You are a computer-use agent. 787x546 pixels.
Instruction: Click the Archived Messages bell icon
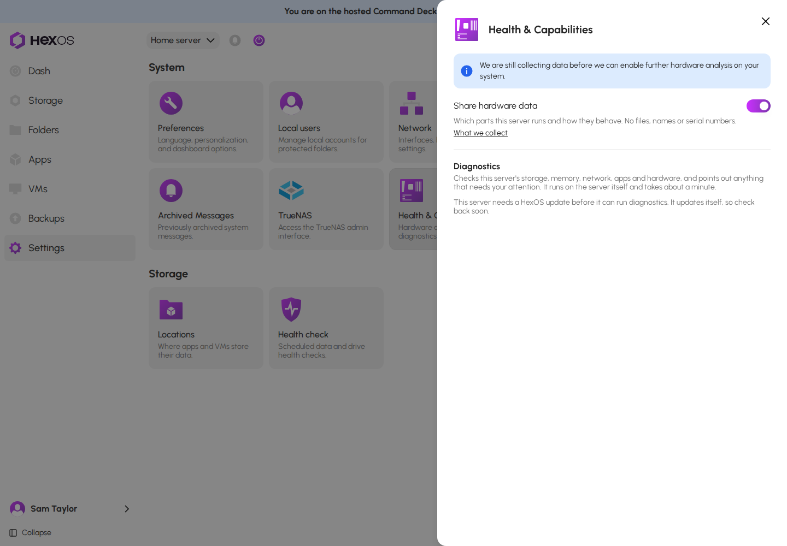point(171,191)
